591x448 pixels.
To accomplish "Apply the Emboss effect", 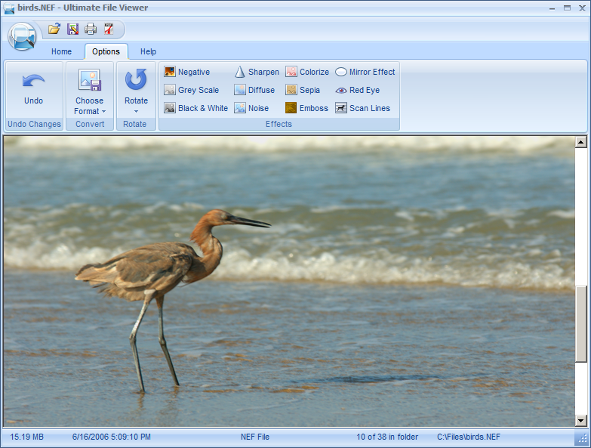I will 306,108.
